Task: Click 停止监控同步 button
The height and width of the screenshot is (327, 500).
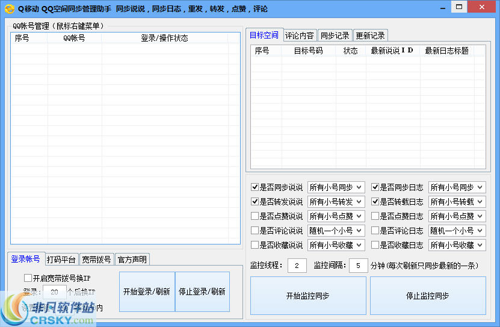Action: tap(428, 296)
